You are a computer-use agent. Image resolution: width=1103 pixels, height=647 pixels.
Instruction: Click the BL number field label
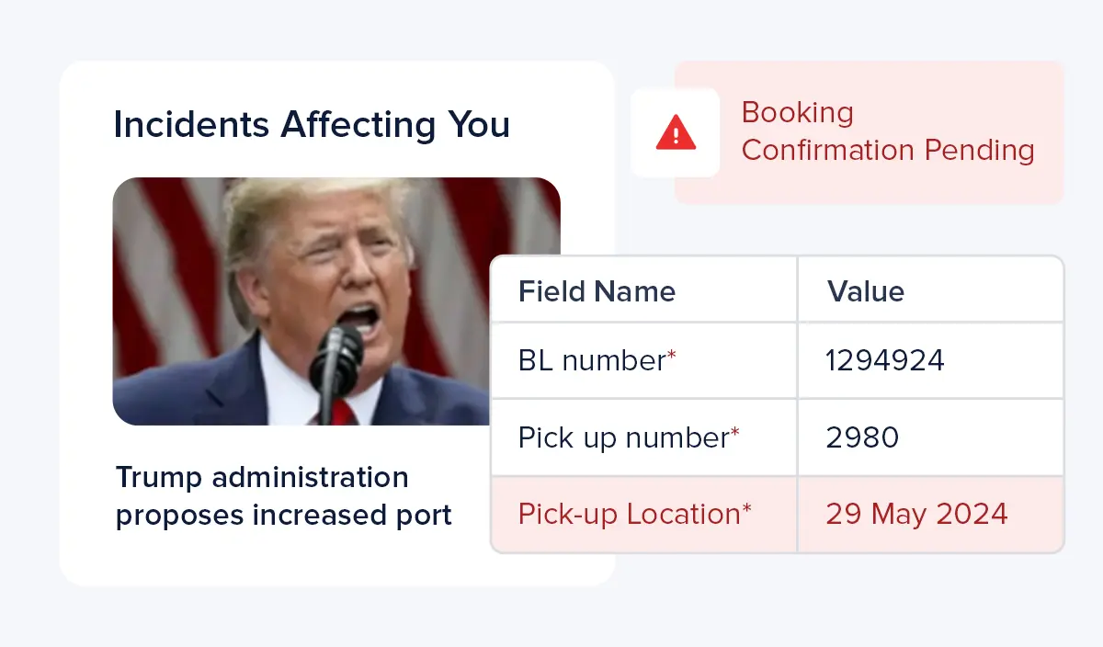590,361
